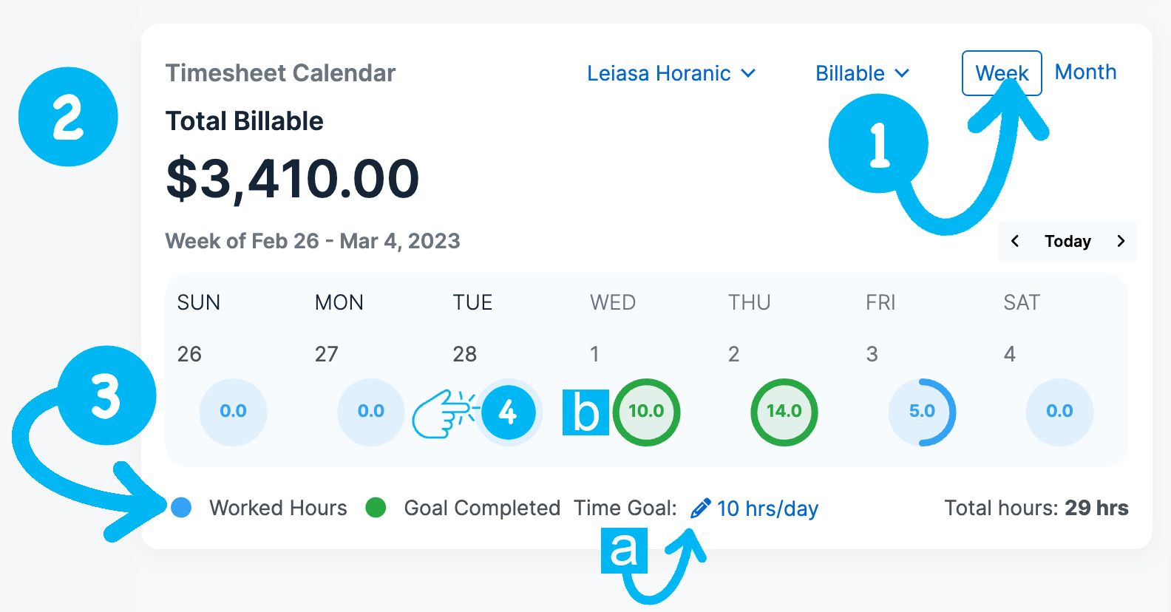Click the green Goal Completed legend dot
Image resolution: width=1171 pixels, height=612 pixels.
(x=377, y=508)
